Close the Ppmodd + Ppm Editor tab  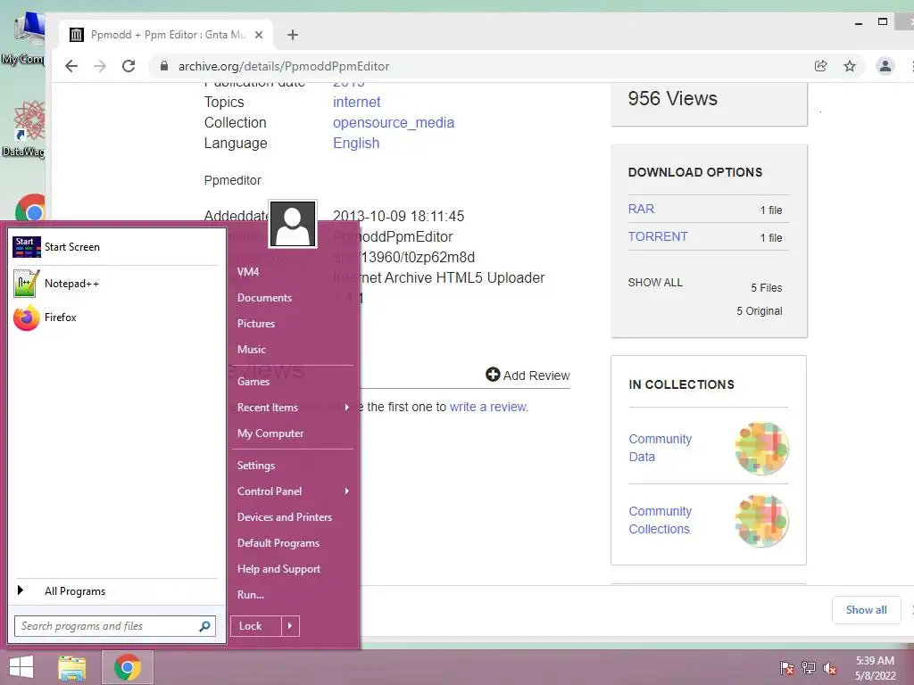click(259, 35)
